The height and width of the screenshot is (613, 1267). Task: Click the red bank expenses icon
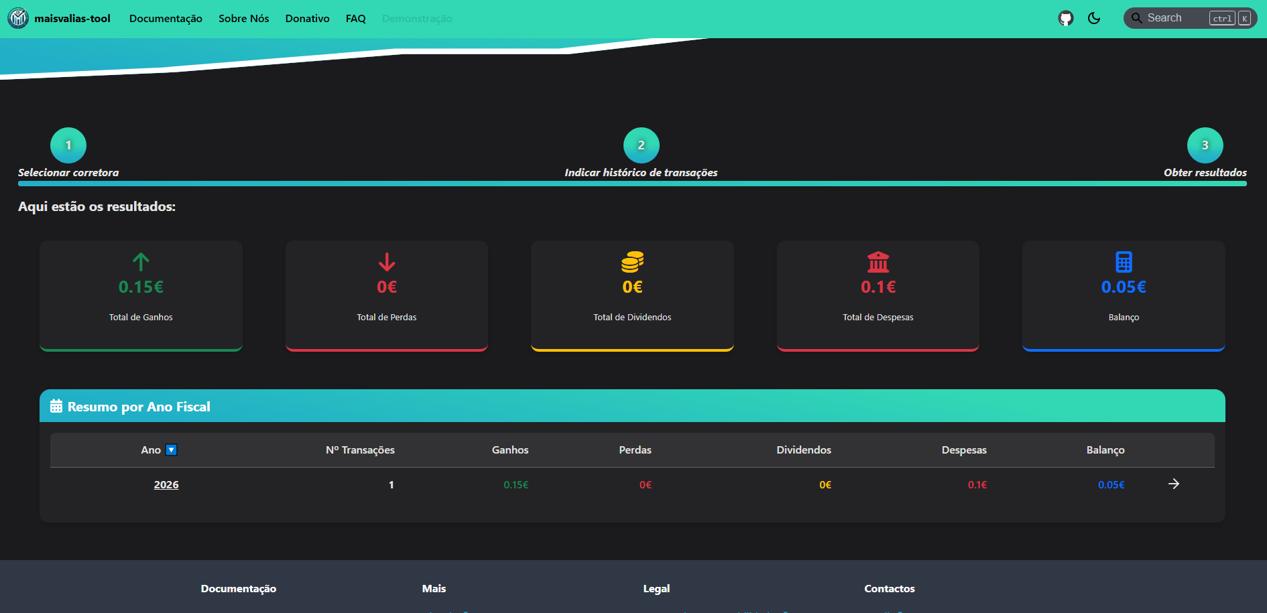coord(878,262)
